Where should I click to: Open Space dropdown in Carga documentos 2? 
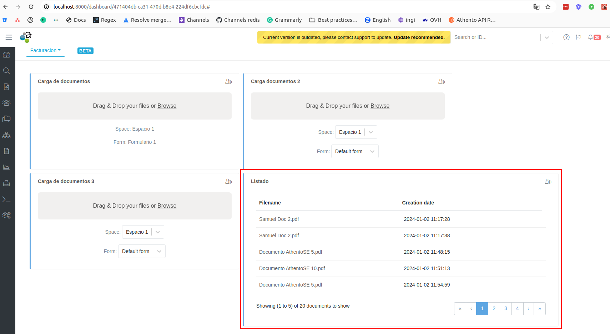click(356, 132)
